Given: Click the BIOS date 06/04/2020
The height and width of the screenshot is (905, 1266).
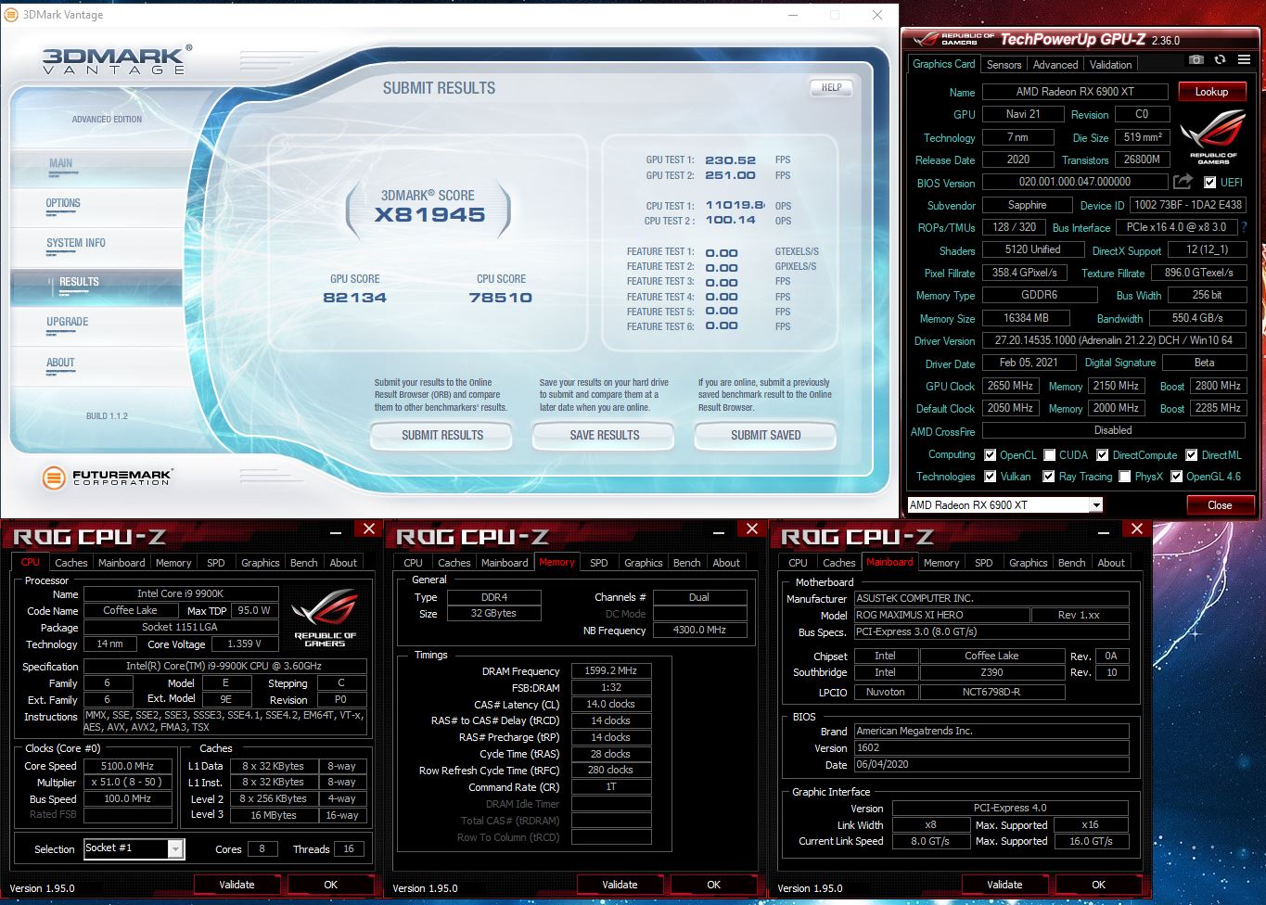Looking at the screenshot, I should 991,765.
